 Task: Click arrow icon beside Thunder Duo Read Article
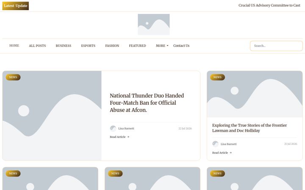pyautogui.click(x=128, y=137)
